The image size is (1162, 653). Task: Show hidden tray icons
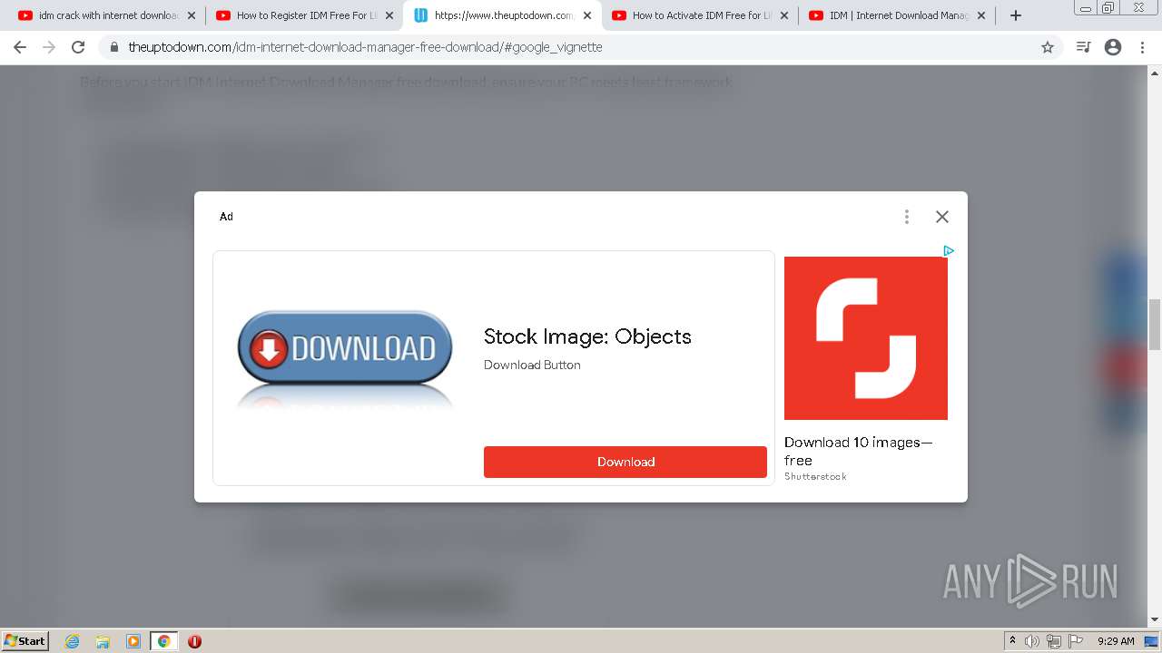click(1012, 641)
